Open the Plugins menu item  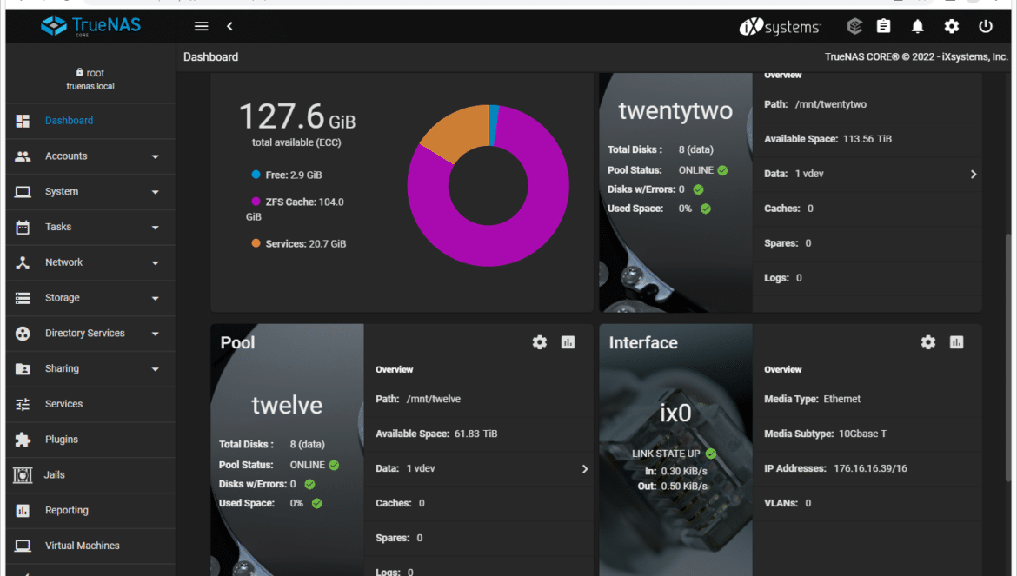[x=62, y=440]
